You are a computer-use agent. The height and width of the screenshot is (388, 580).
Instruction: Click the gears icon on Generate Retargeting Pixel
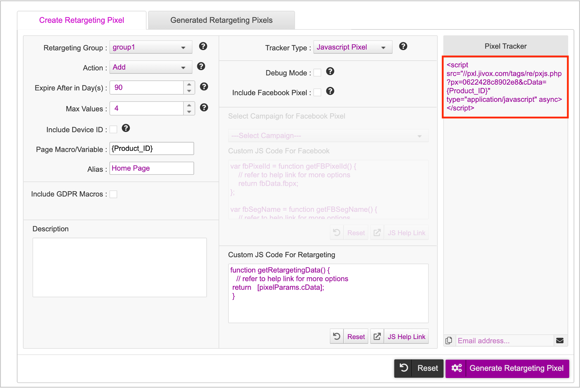456,368
